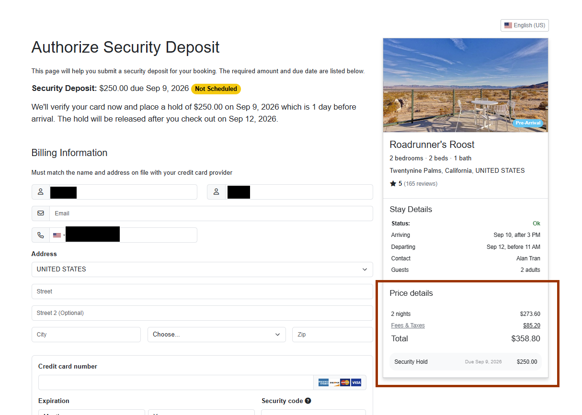
Task: Open the phone country flag selector
Action: pyautogui.click(x=58, y=235)
